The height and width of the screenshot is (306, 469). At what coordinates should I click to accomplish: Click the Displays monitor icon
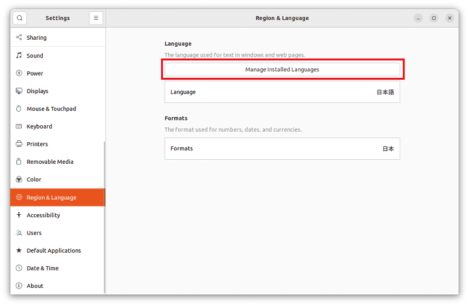click(x=19, y=91)
